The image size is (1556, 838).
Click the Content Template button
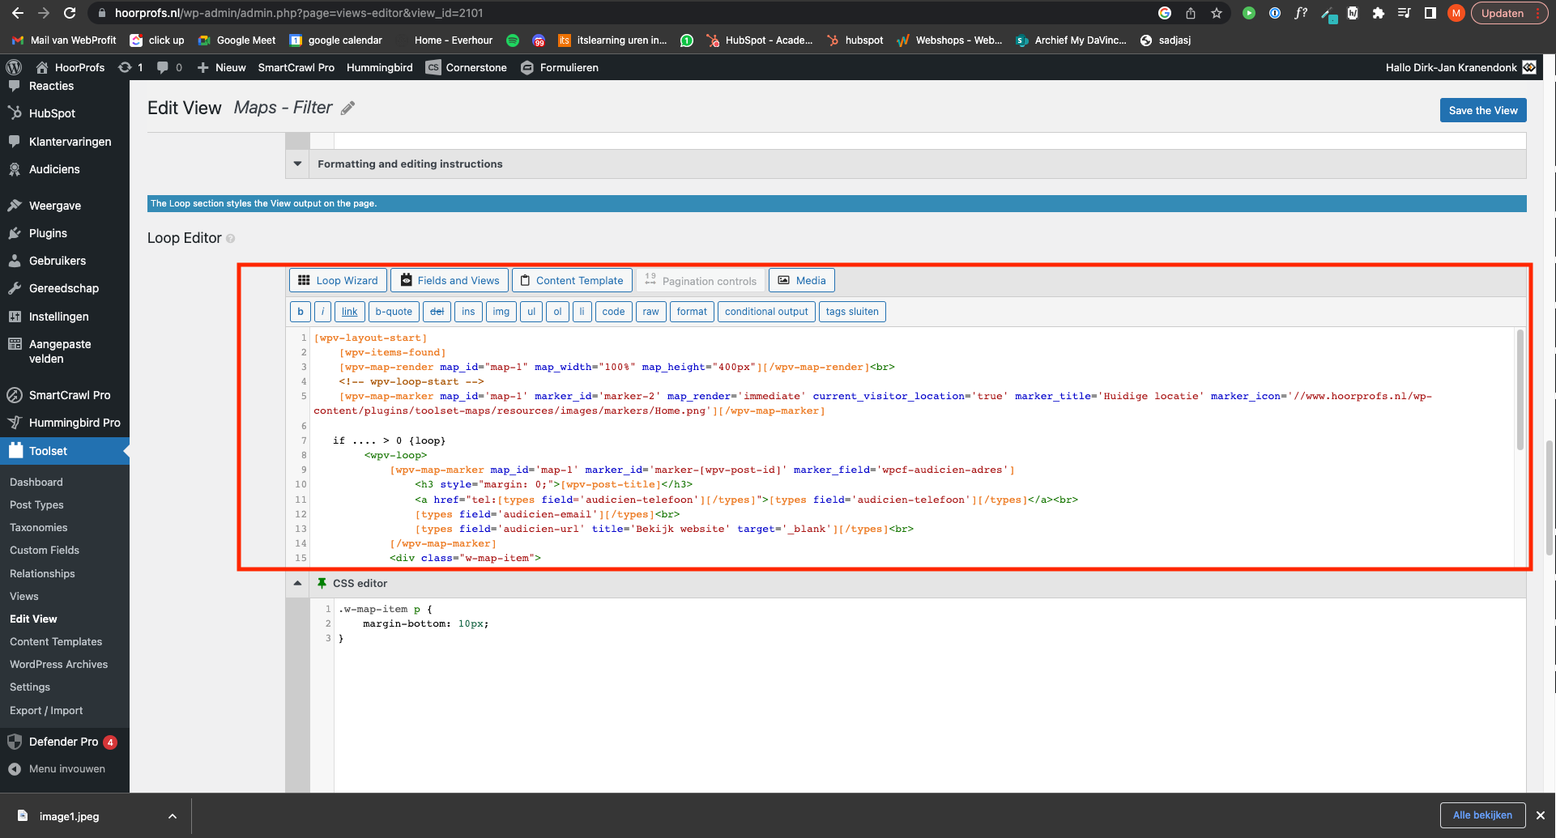click(572, 280)
